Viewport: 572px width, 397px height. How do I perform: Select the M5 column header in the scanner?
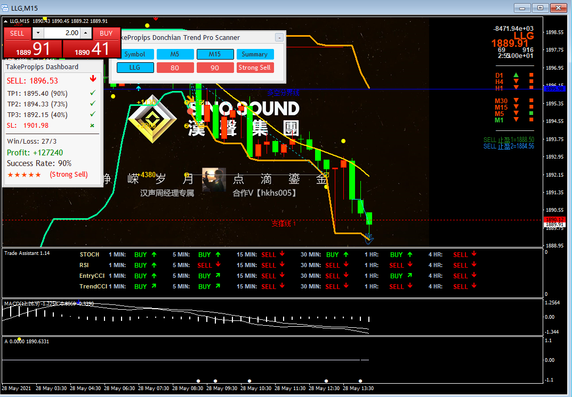[175, 54]
